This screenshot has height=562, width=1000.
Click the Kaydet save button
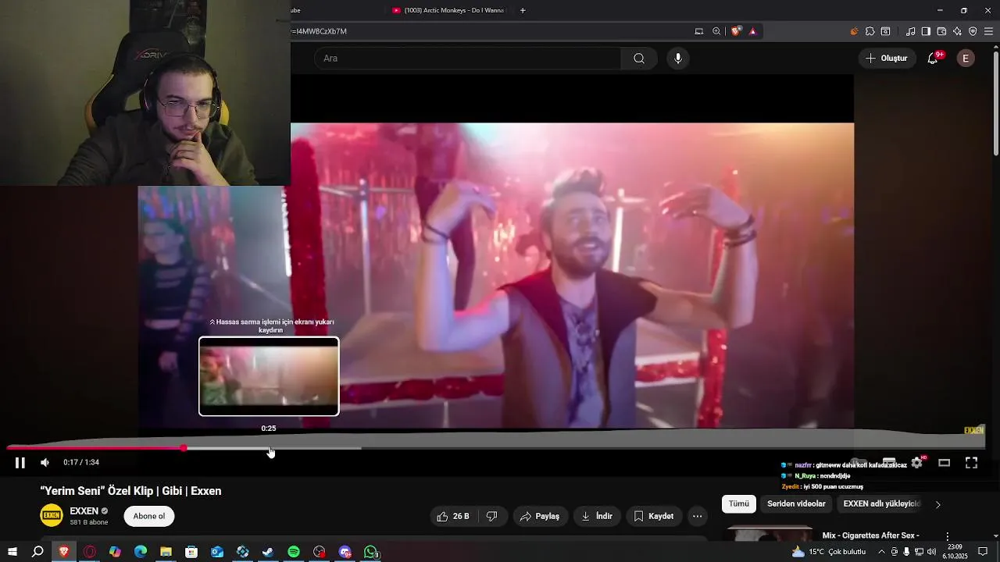click(x=653, y=516)
